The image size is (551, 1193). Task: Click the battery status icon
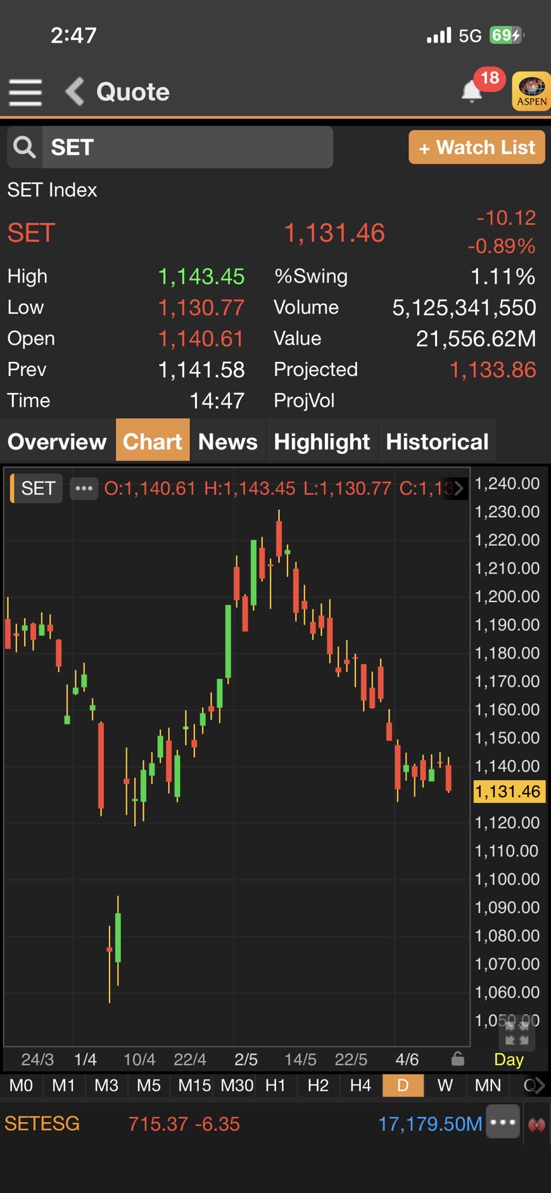506,35
